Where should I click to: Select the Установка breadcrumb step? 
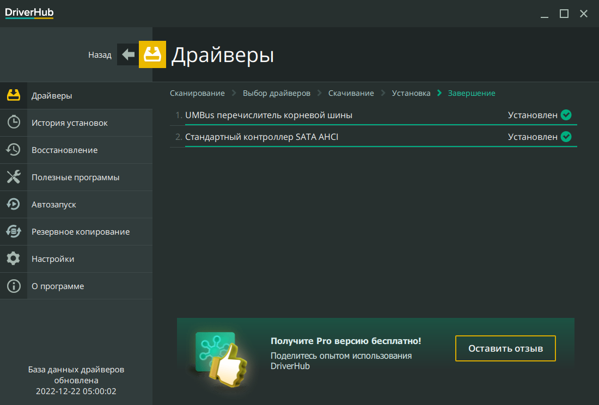(x=411, y=93)
